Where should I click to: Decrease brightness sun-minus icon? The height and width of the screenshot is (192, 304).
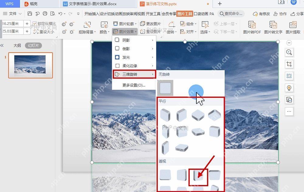click(x=72, y=32)
